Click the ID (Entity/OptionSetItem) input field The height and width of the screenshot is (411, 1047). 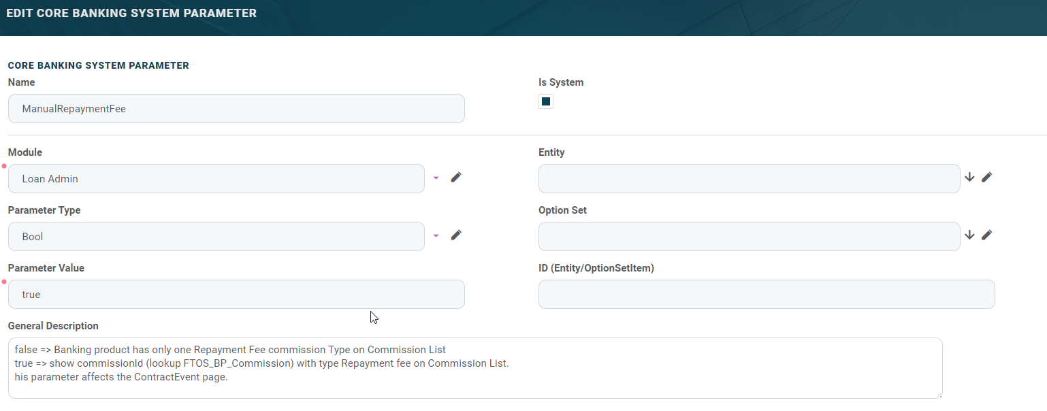pyautogui.click(x=767, y=295)
